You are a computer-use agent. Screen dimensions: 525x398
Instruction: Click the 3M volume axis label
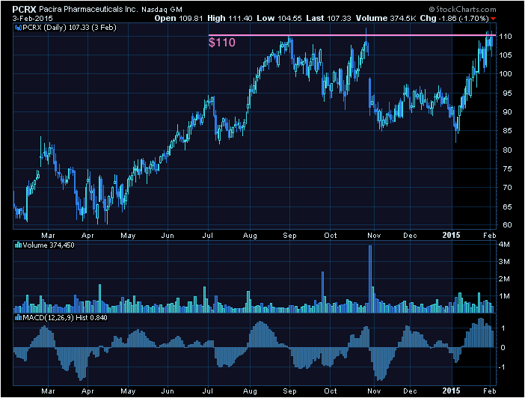point(504,262)
